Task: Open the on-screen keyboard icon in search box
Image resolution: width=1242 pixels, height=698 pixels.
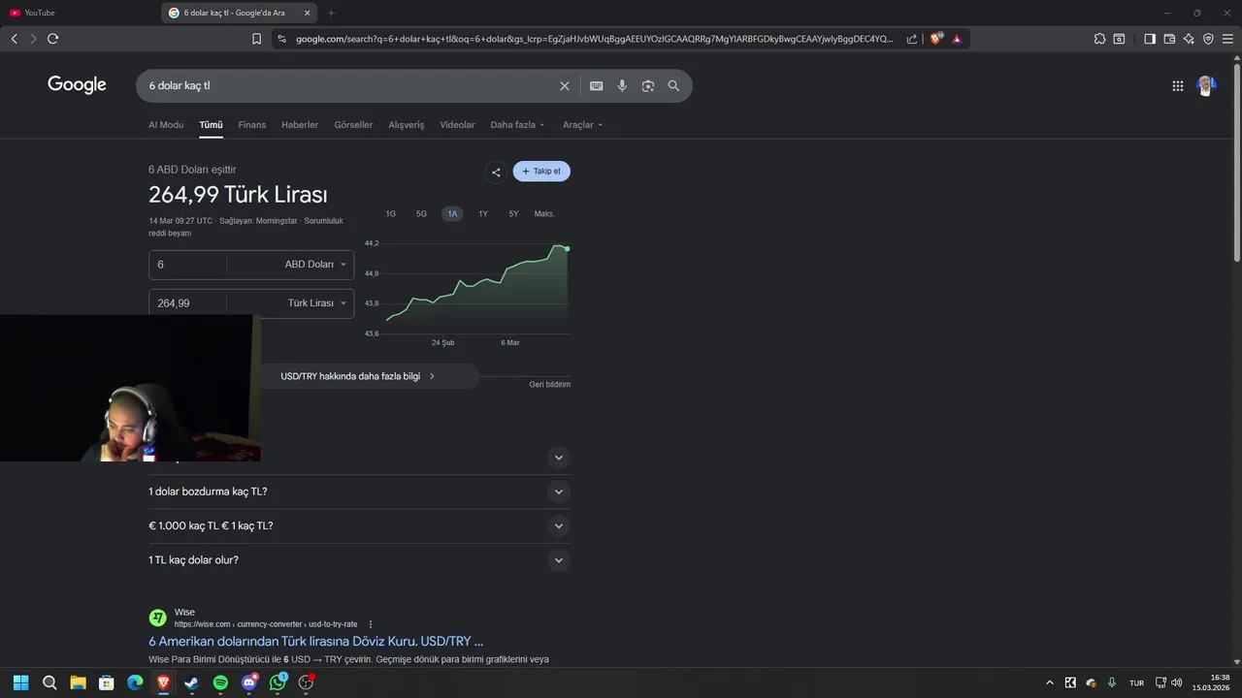Action: 597,86
